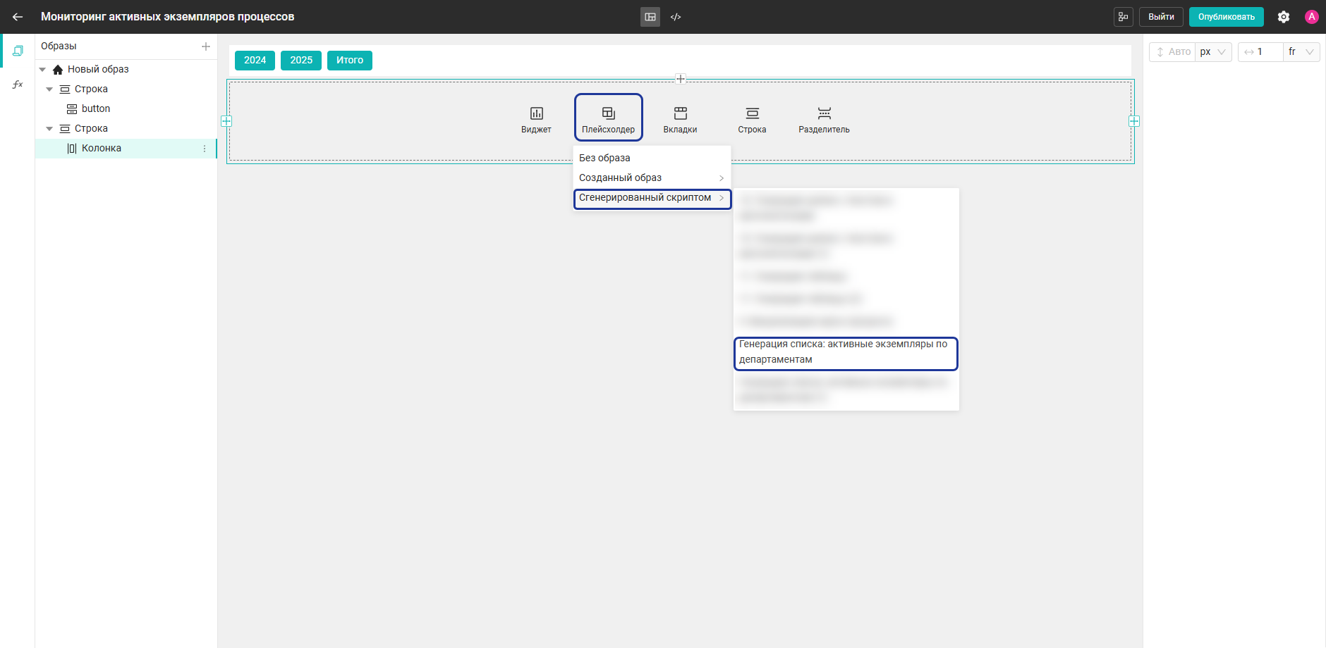The image size is (1326, 648).
Task: Select Генерация списка: активные экземпляры по департаментам
Action: [846, 352]
